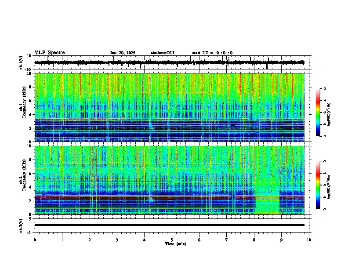The width and height of the screenshot is (348, 269).
Task: Click the "8" kHz tick on ch.2 spectrogram axis
Action: (31, 160)
